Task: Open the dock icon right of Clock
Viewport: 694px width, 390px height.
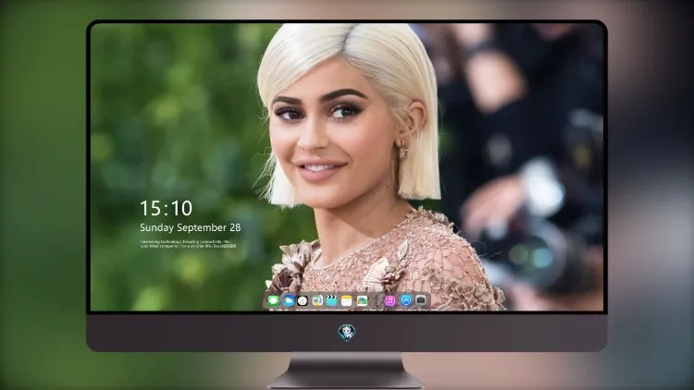Action: (x=317, y=301)
